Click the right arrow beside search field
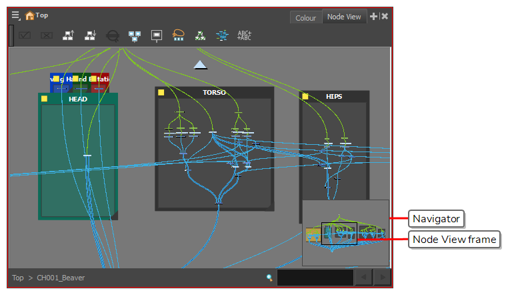The width and height of the screenshot is (510, 295). click(381, 277)
